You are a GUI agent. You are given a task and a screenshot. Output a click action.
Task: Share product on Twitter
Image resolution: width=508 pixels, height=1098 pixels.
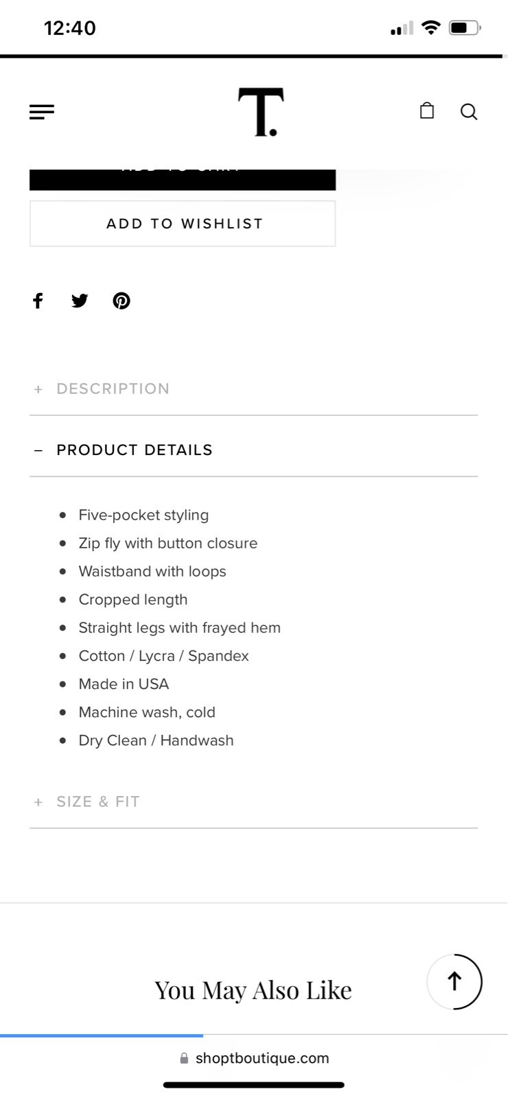pos(80,301)
